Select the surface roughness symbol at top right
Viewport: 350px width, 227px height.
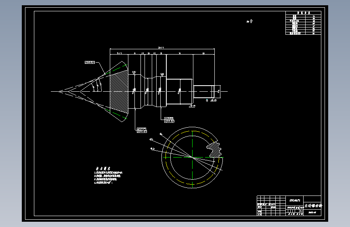point(250,21)
